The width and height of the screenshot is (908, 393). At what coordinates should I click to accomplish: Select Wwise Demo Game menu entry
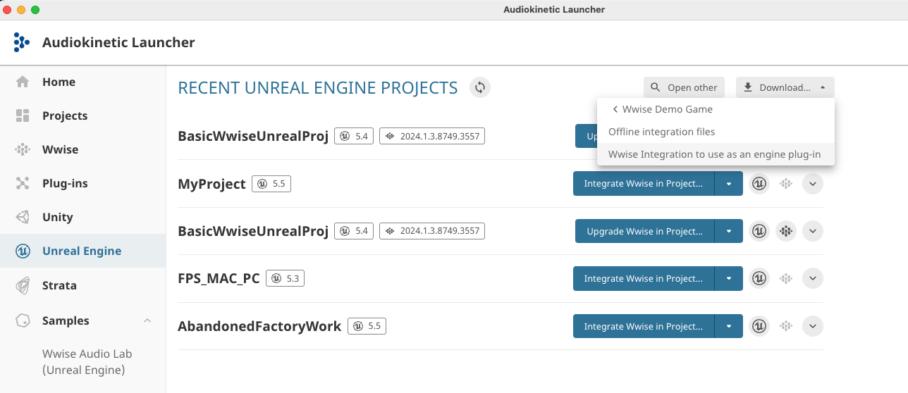(x=667, y=109)
